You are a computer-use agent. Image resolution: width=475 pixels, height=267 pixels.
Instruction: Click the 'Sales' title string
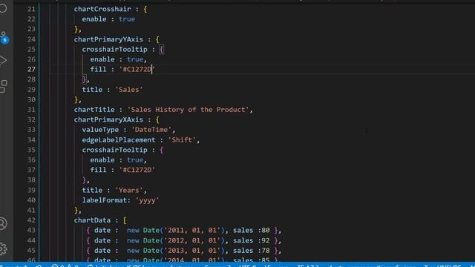pos(128,90)
